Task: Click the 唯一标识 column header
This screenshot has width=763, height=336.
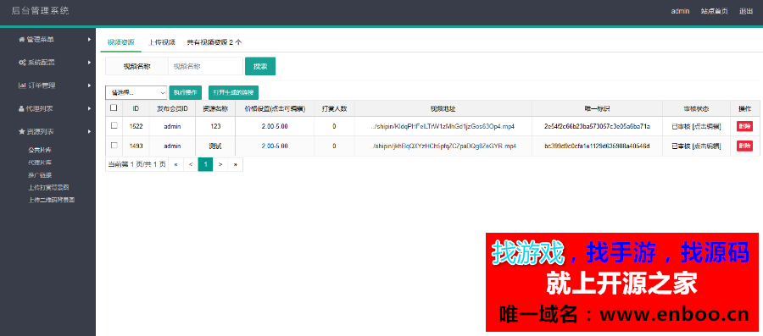Action: pos(597,108)
